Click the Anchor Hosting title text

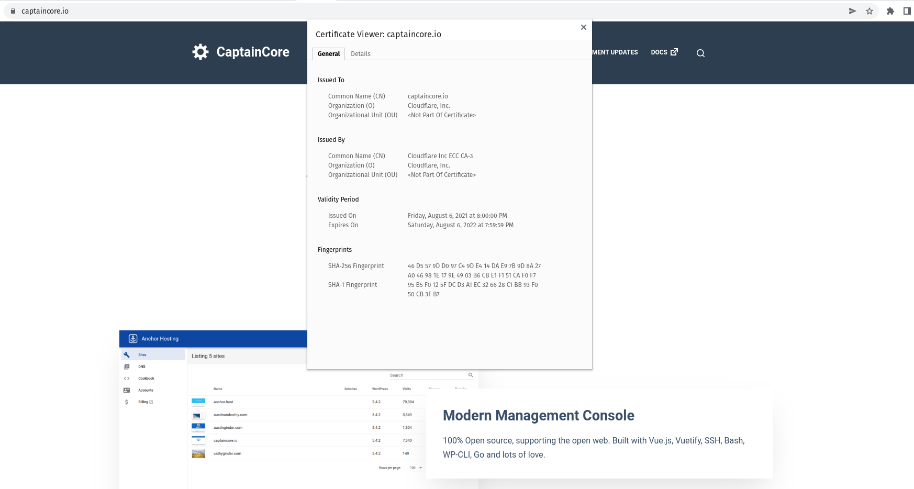click(160, 339)
